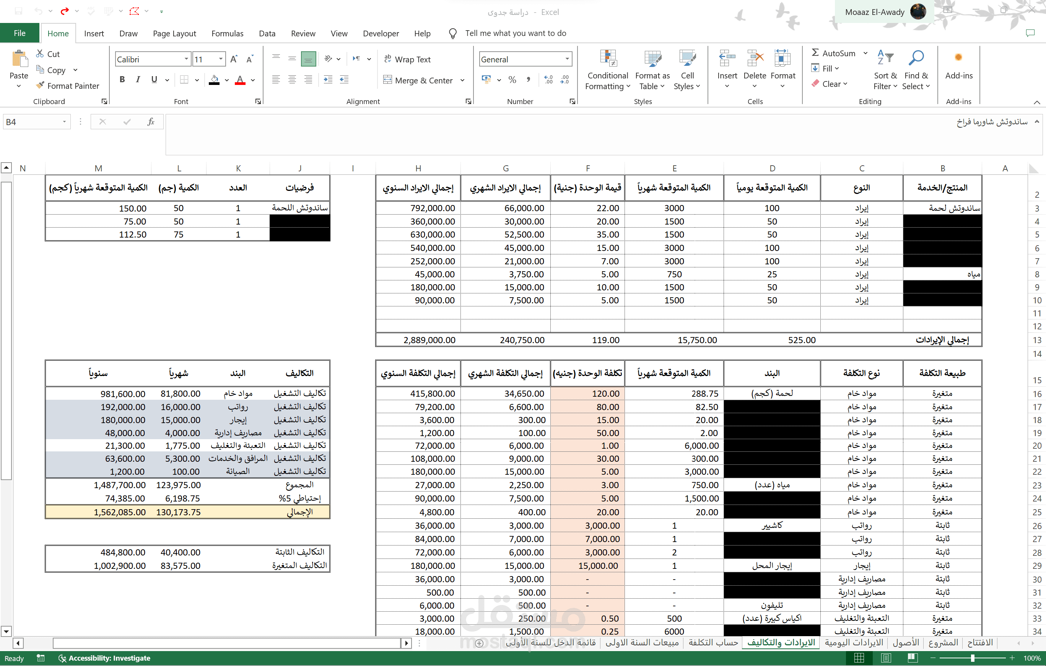1046x666 pixels.
Task: Click the Insert Function fx icon
Action: (x=150, y=122)
